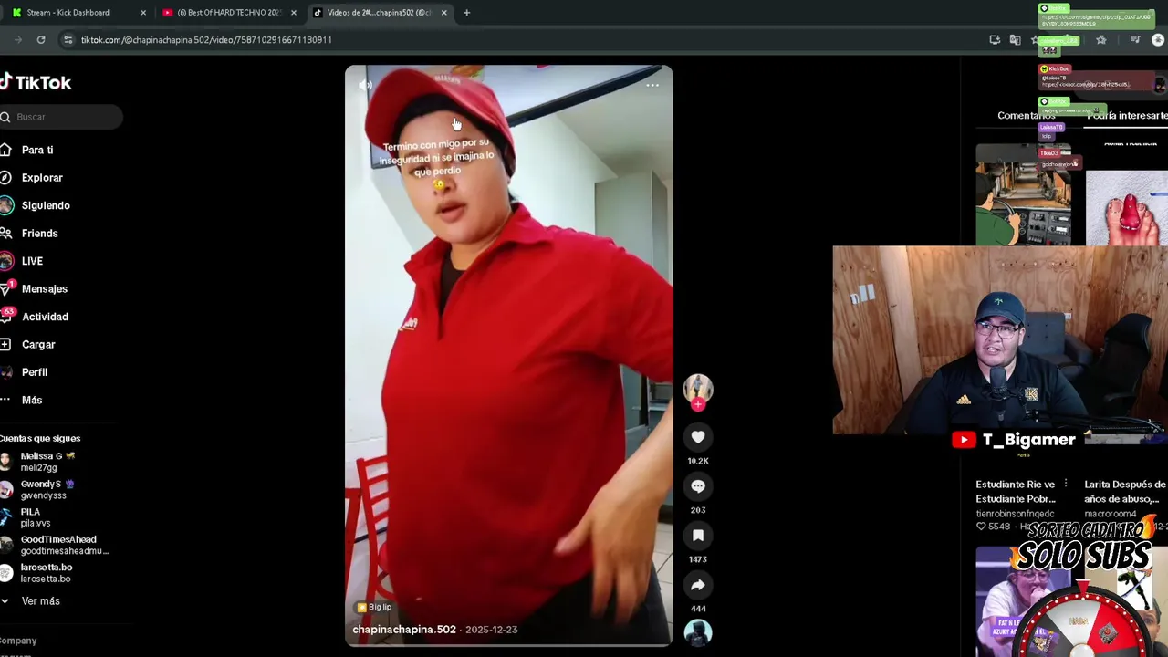The width and height of the screenshot is (1168, 657).
Task: Open the first suggested video thumbnail under Comentarios
Action: point(1024,195)
